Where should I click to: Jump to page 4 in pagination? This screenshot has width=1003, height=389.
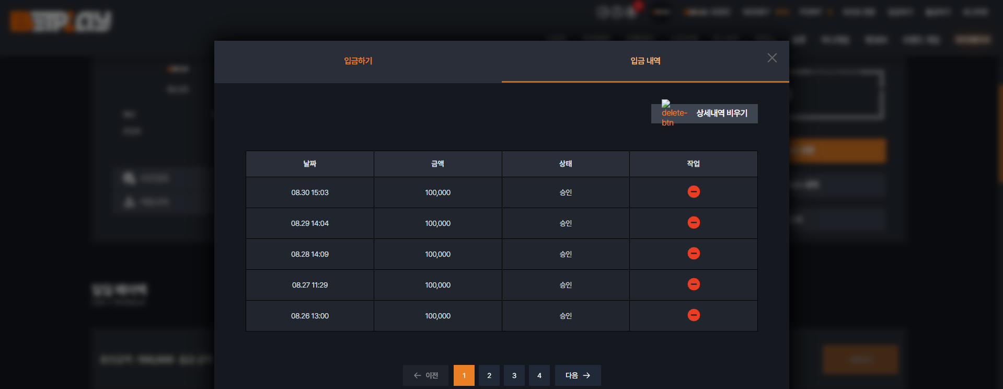(x=539, y=375)
